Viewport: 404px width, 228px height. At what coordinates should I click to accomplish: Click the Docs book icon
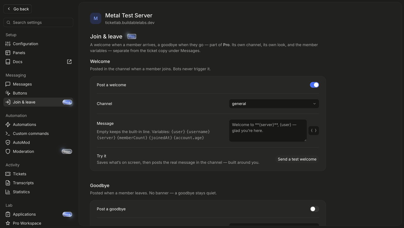8,62
